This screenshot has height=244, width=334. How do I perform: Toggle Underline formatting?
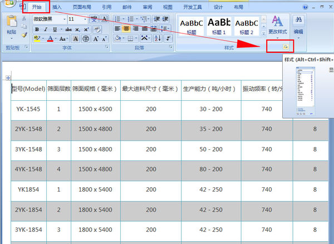(55, 30)
